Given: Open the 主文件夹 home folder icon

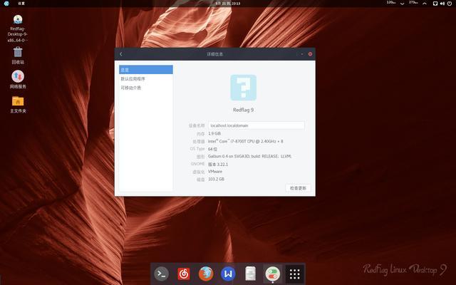Looking at the screenshot, I should click(x=18, y=105).
